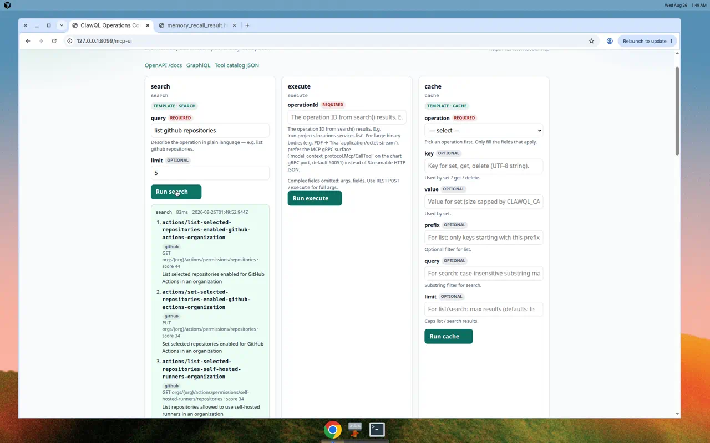Click the cache query input field
Screen dimensions: 710x443
484,274
